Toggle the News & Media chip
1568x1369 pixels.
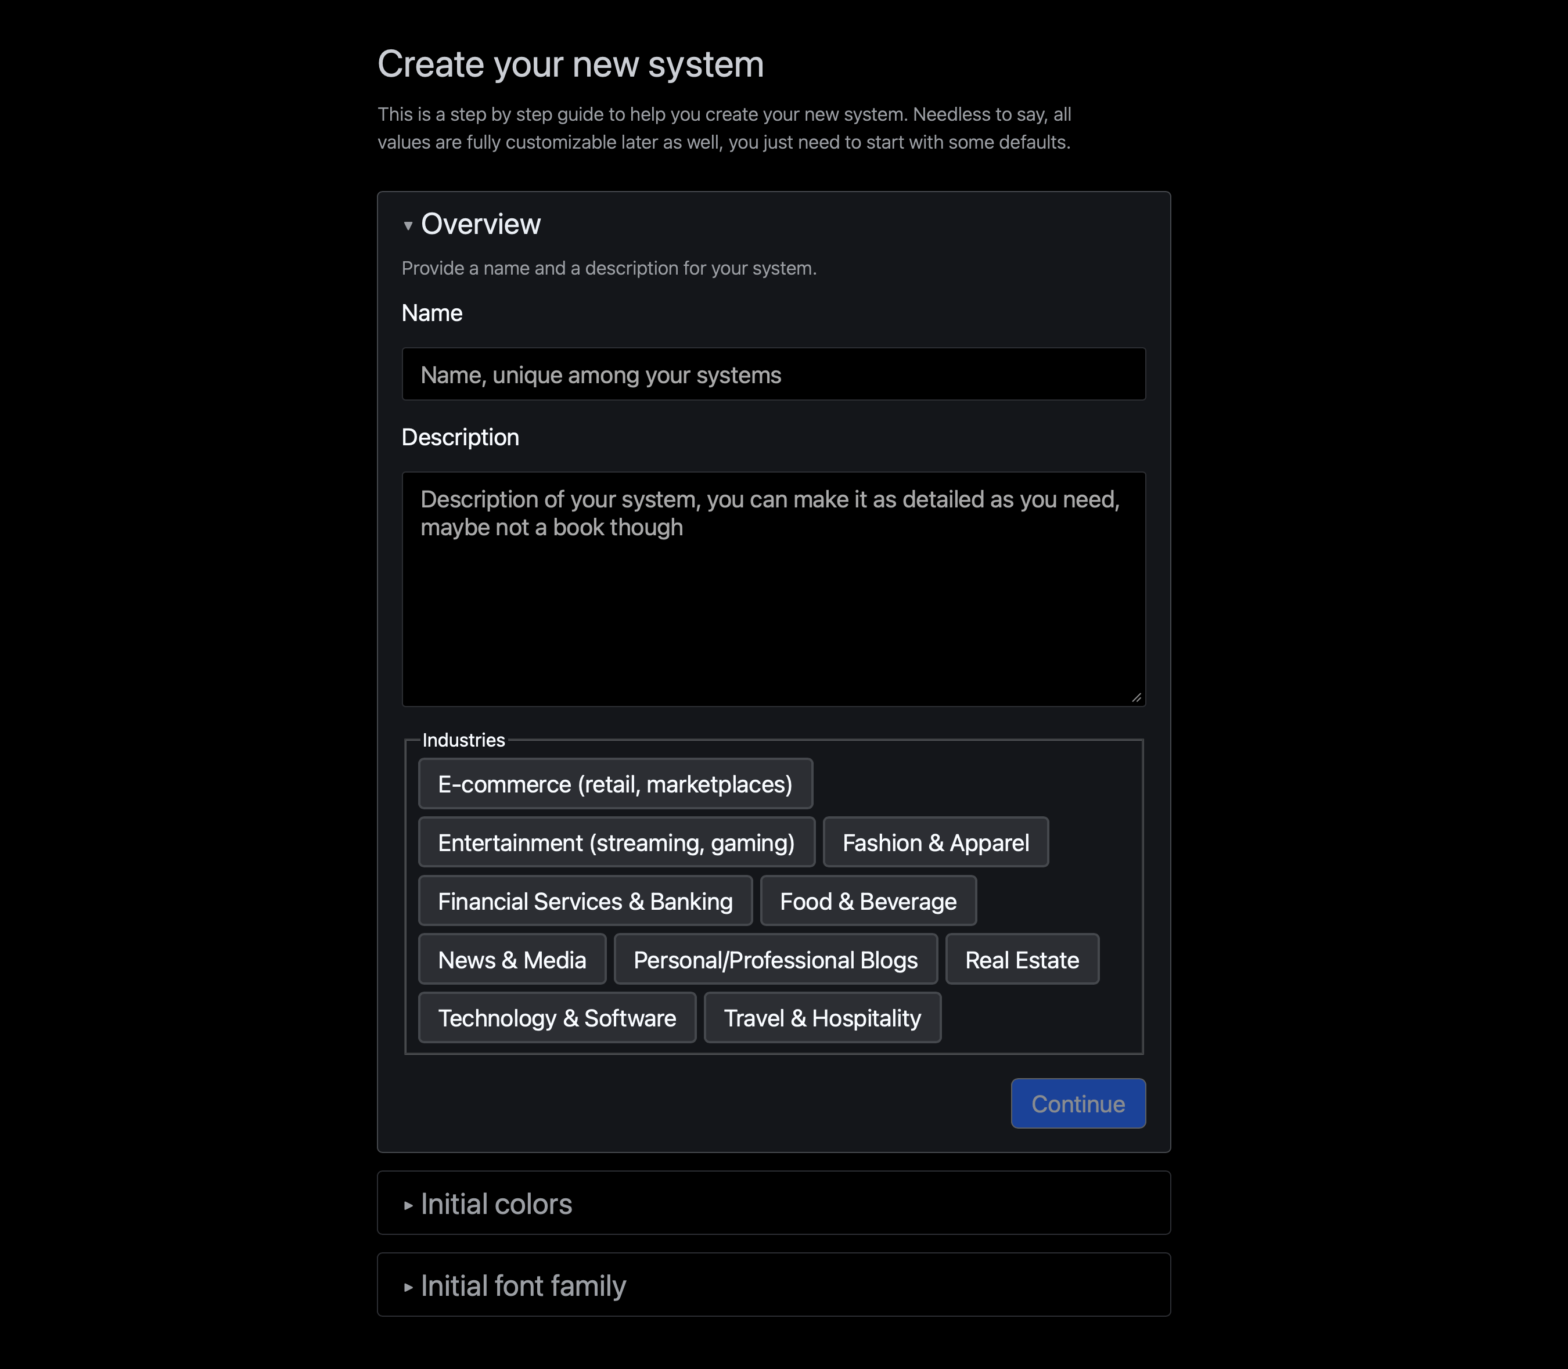pyautogui.click(x=512, y=960)
